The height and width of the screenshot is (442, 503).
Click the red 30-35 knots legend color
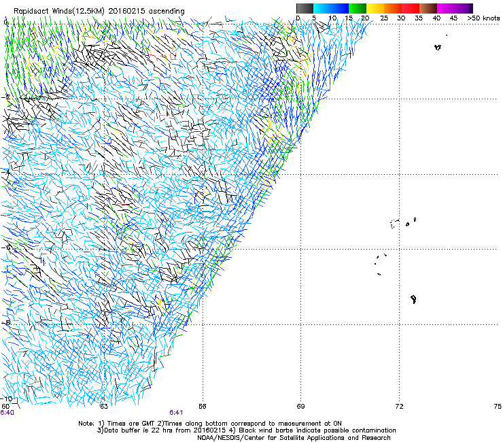point(411,8)
